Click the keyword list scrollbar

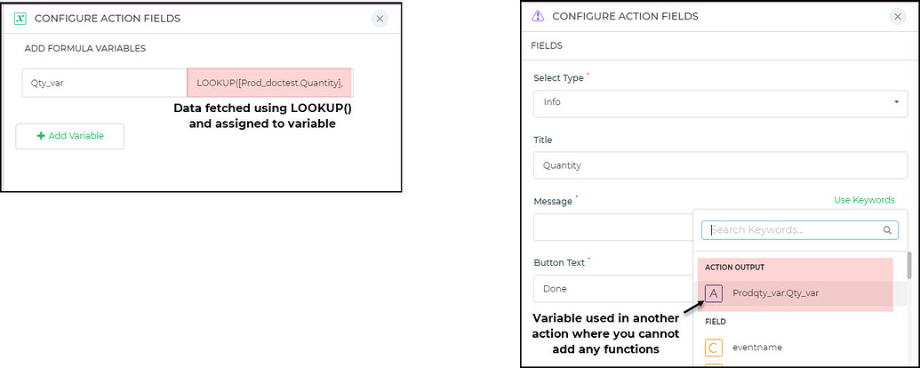[908, 267]
